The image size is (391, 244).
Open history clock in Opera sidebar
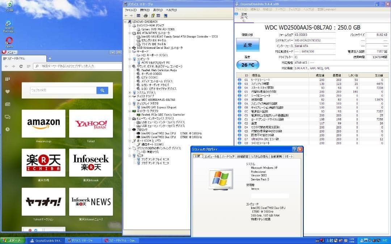8,129
